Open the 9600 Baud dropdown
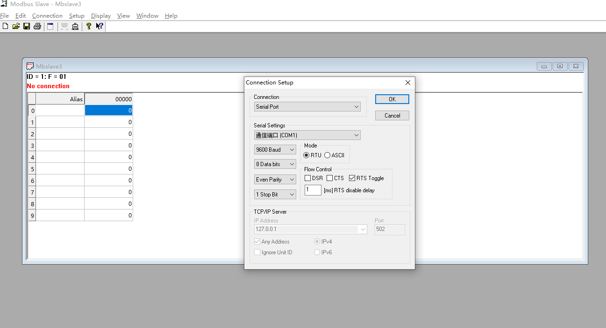Screen dimensions: 606x328 pos(275,150)
